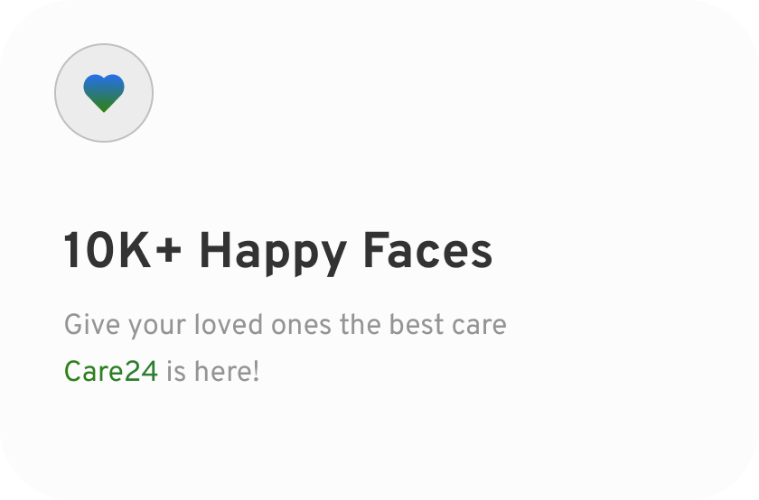Viewport: 759px width, 500px height.
Task: Select the word "Happy" in the heading
Action: (x=272, y=251)
